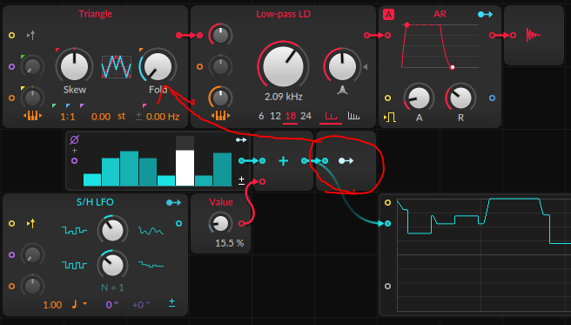571x325 pixels.
Task: Adjust the large filter cutoff knob
Action: point(283,66)
